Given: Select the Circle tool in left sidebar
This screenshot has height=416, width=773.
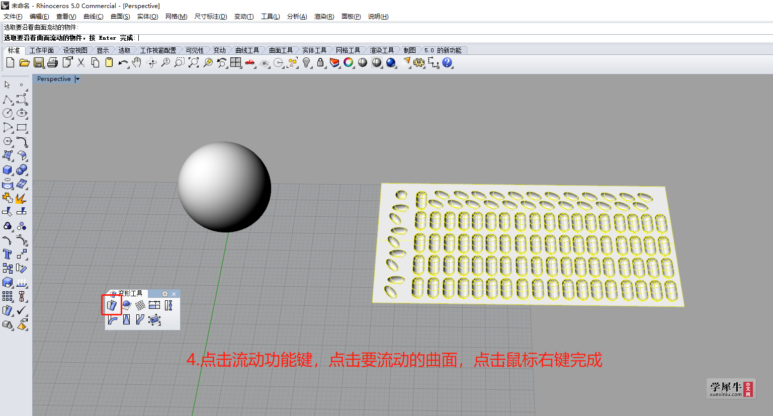Looking at the screenshot, I should click(8, 113).
